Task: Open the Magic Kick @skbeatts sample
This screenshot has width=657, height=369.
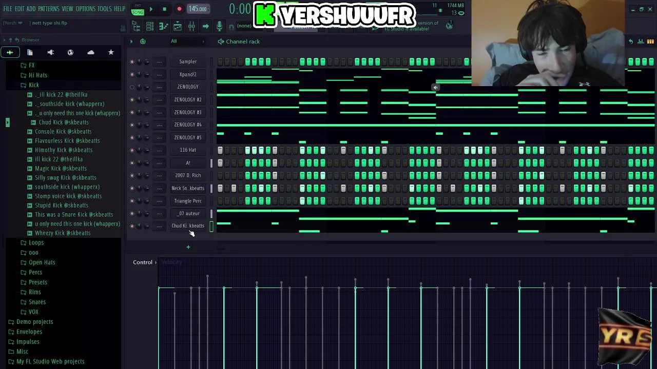Action: coord(61,169)
